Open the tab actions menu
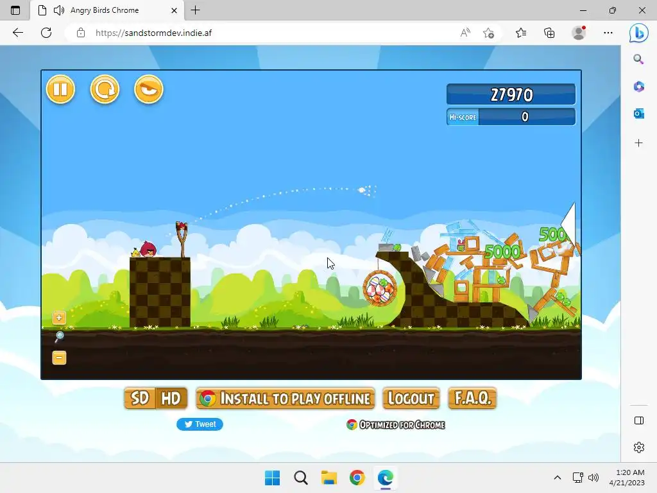Screen dimensions: 657x493 [15, 10]
